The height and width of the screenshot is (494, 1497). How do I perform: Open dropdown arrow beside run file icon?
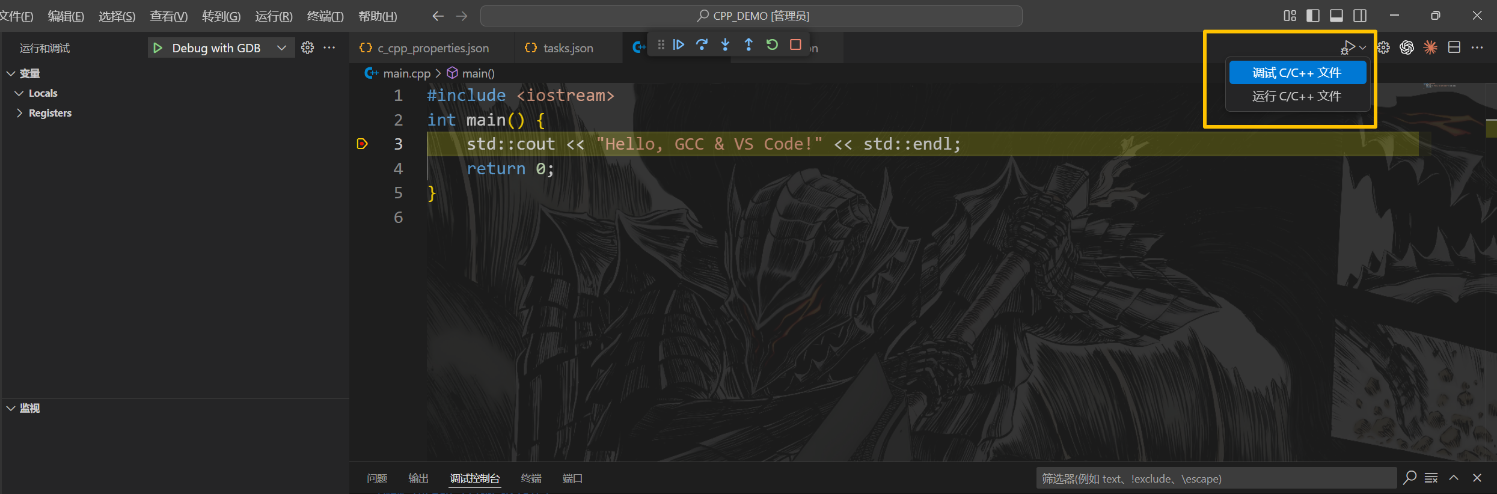pyautogui.click(x=1362, y=48)
